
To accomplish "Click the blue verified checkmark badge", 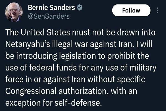I will pos(79,8).
